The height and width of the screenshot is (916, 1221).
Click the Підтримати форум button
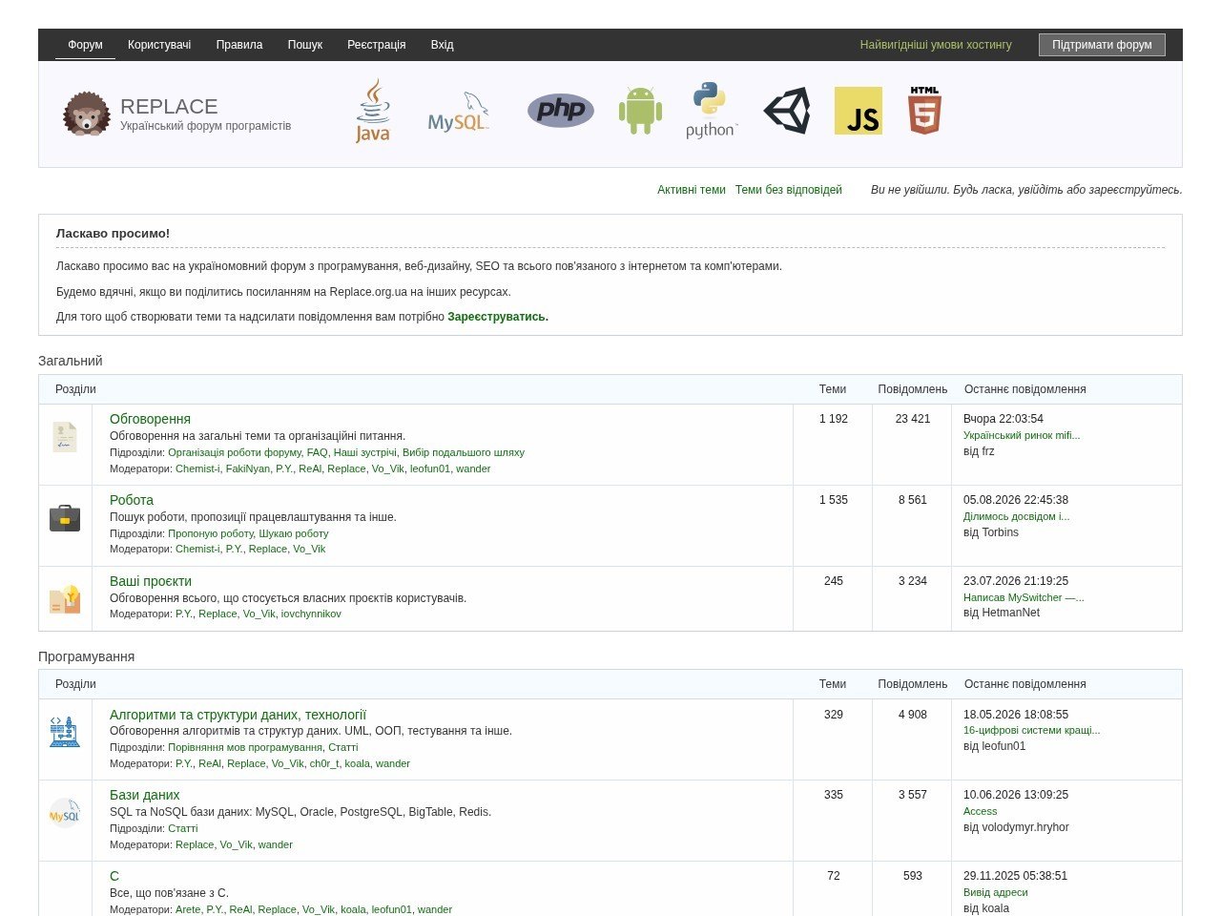click(1102, 45)
